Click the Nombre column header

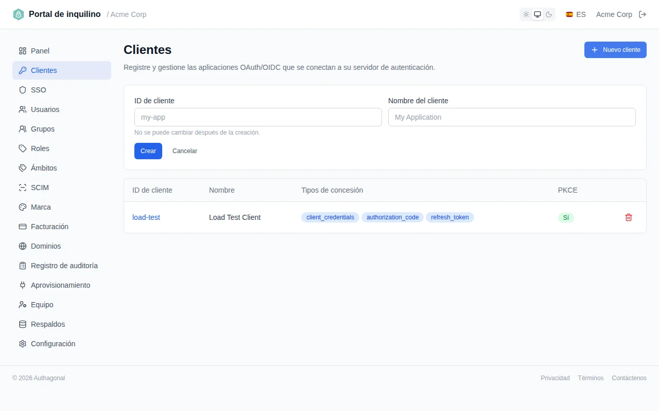(222, 190)
